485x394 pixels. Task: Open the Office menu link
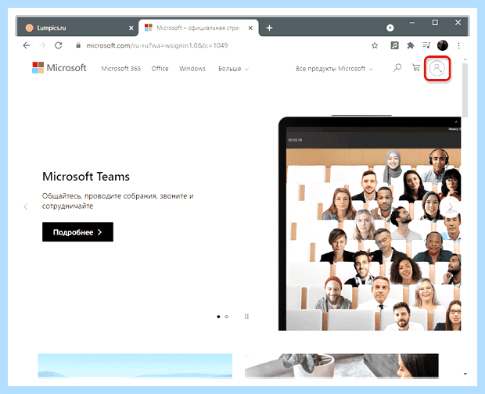(x=160, y=69)
